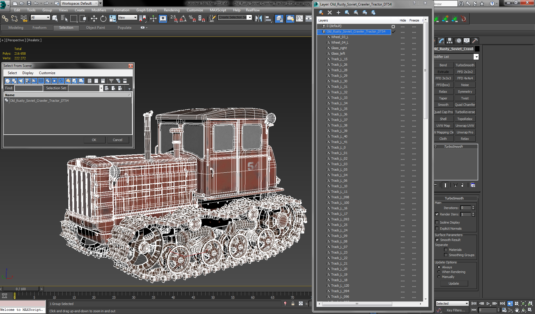Enable Isoline Display checkbox

point(437,222)
